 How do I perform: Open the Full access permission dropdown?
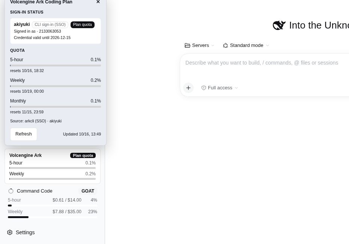coord(220,88)
